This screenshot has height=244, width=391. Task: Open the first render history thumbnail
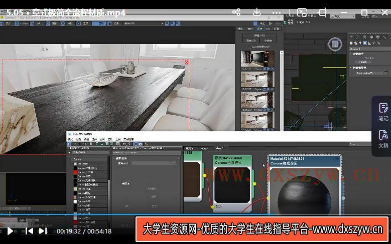point(257,59)
